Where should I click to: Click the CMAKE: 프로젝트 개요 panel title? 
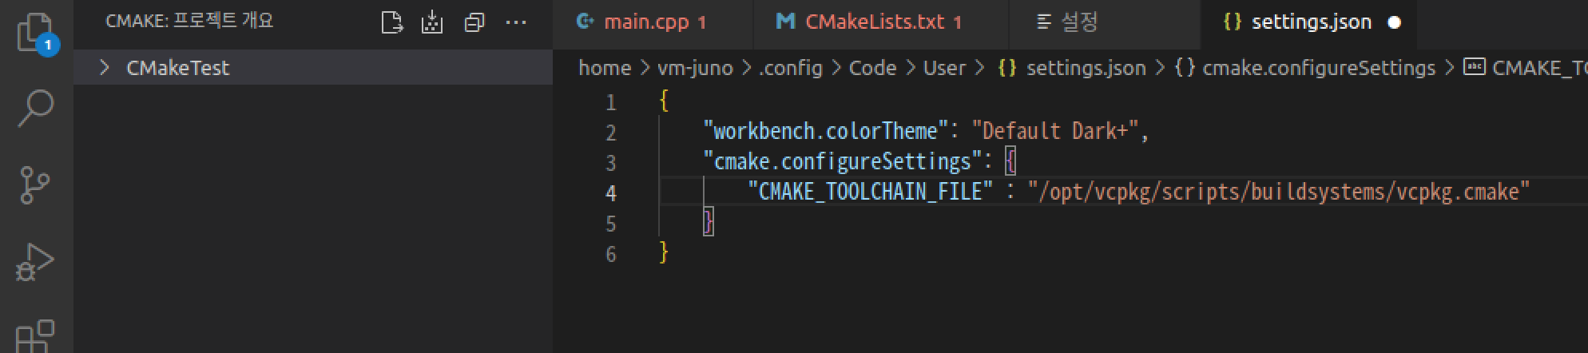pos(189,21)
